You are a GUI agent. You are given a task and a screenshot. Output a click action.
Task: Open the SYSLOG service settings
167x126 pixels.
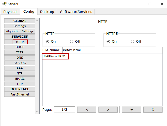[20, 63]
